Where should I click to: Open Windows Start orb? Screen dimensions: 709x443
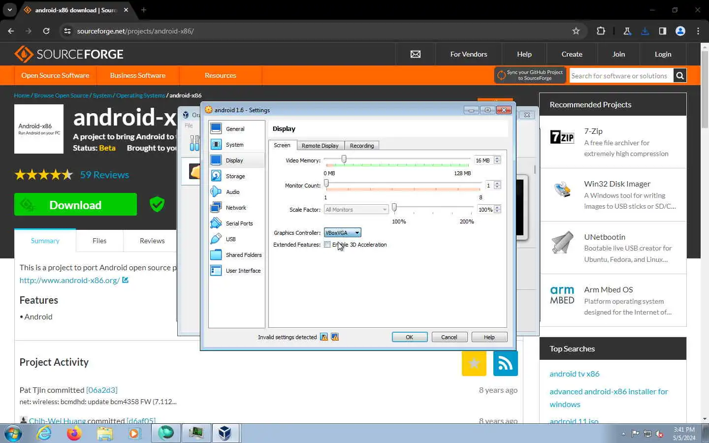coord(13,434)
